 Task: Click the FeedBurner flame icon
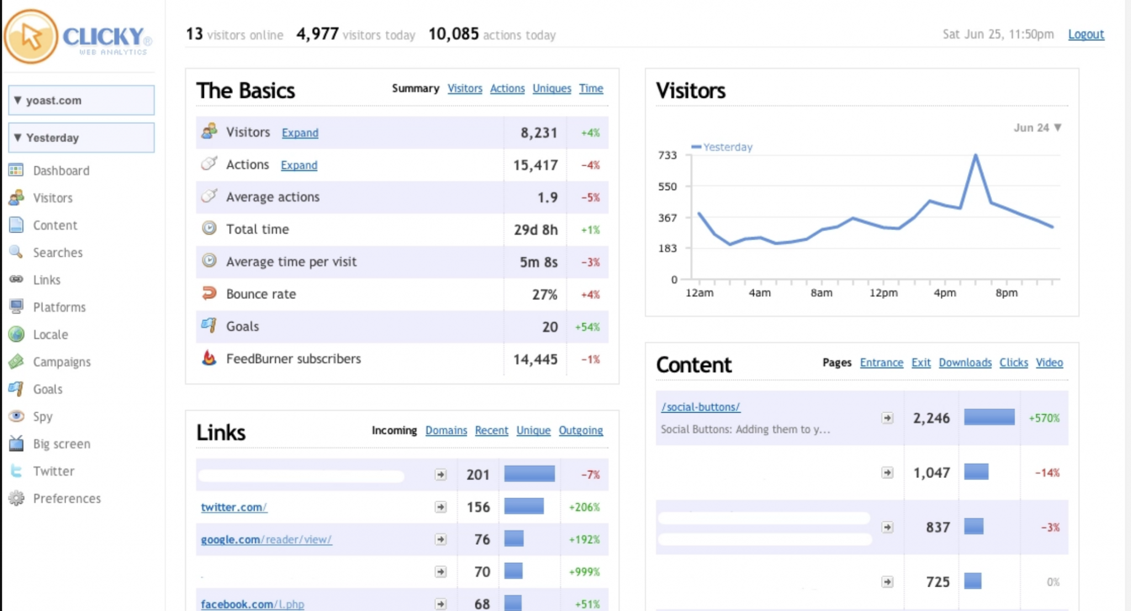pos(209,359)
